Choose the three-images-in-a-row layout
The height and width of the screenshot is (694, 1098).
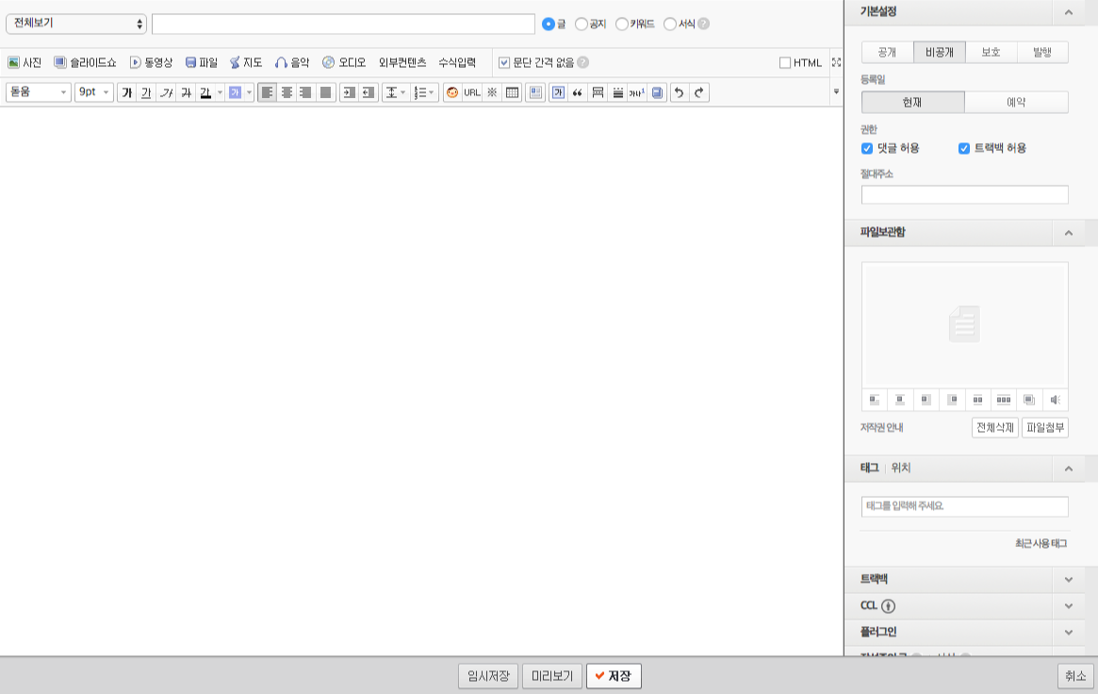coord(1004,400)
